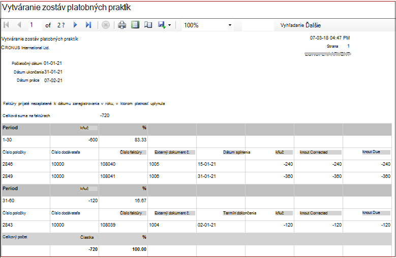
Task: Expand the export format dropdown arrow
Action: pos(169,25)
